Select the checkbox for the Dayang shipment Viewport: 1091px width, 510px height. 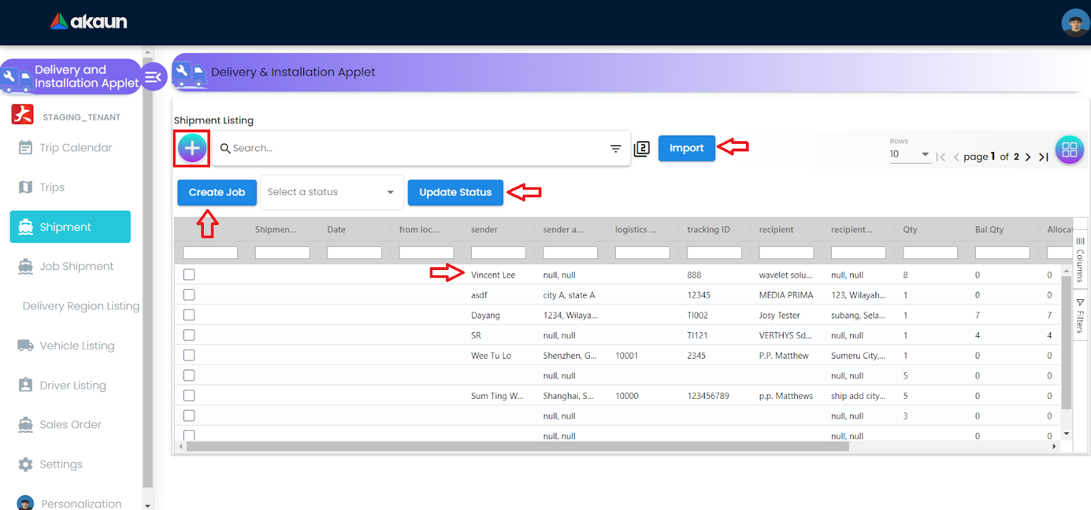point(189,315)
